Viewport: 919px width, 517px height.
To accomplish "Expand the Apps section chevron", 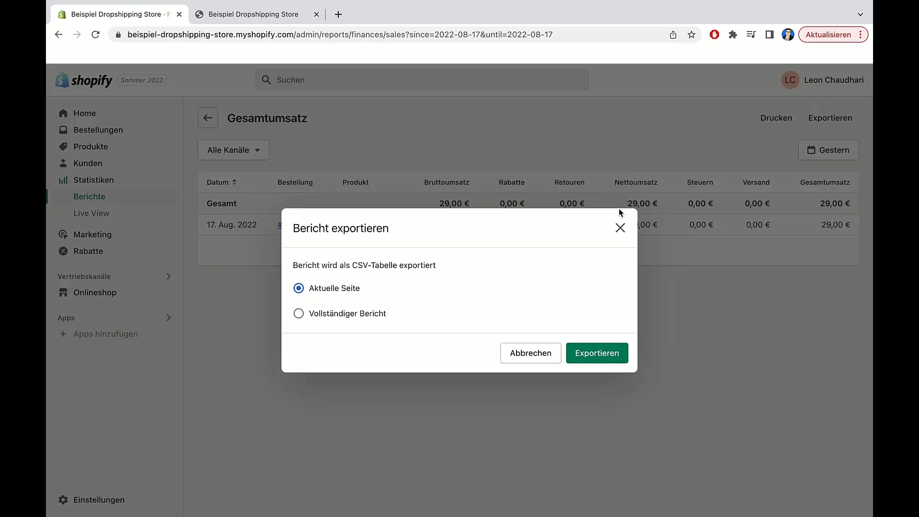I will tap(168, 318).
